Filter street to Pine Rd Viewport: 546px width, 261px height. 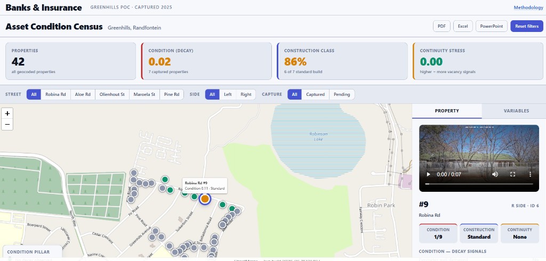click(x=172, y=94)
